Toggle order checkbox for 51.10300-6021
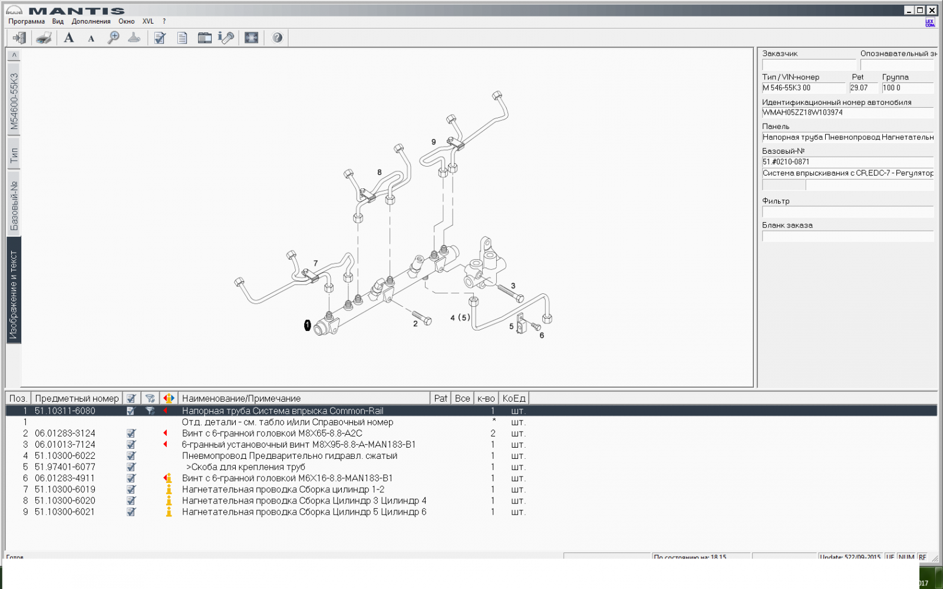943x589 pixels. point(131,512)
